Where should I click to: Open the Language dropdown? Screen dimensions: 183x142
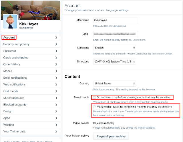pos(114,48)
